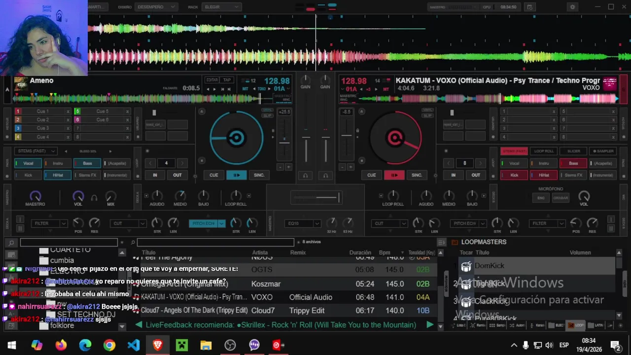631x355 pixels.
Task: Select STEMS (FAST) pad tab on right deck
Action: tap(514, 151)
